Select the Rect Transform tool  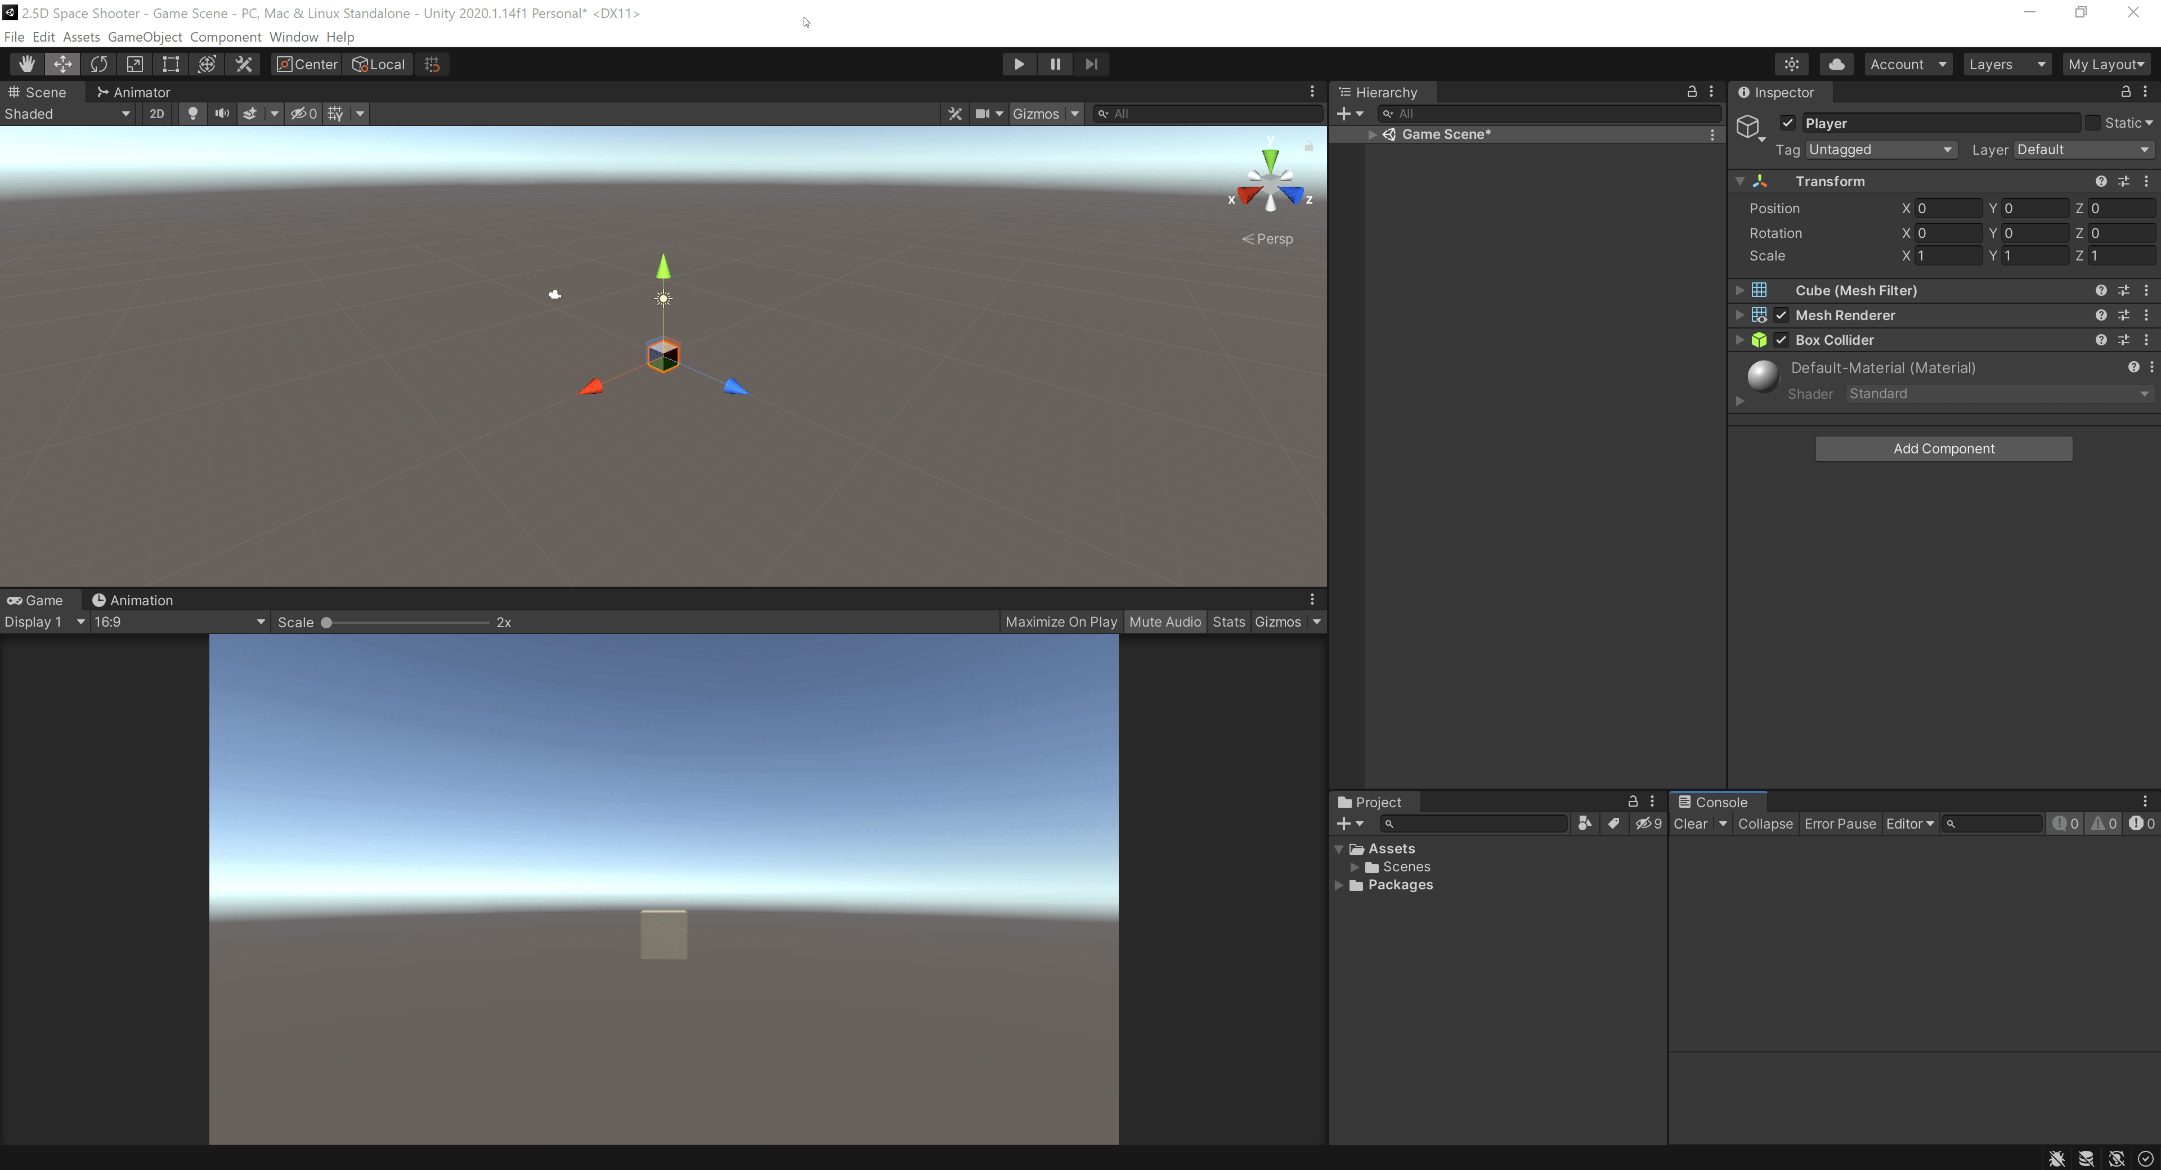(171, 64)
